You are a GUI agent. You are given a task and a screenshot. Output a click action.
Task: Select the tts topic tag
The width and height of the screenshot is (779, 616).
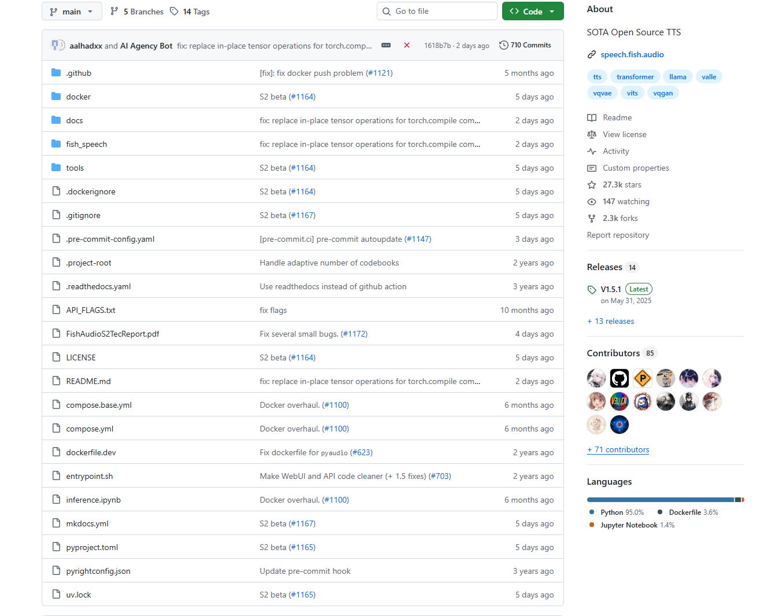[x=597, y=77]
